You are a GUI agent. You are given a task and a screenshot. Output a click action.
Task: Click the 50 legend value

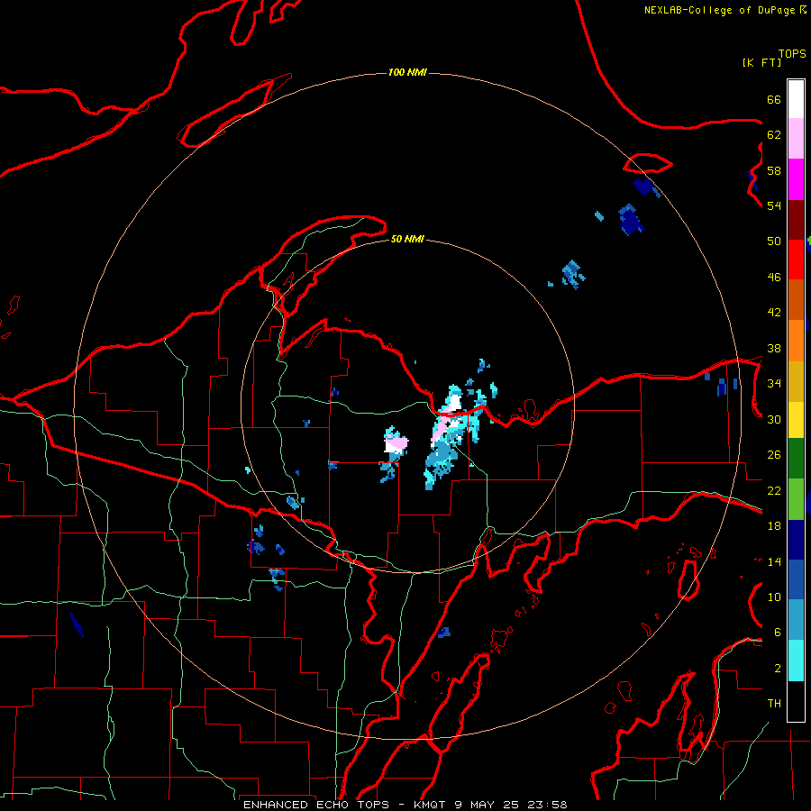coord(774,241)
